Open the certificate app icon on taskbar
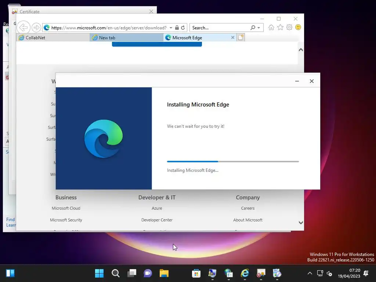 coord(261,273)
